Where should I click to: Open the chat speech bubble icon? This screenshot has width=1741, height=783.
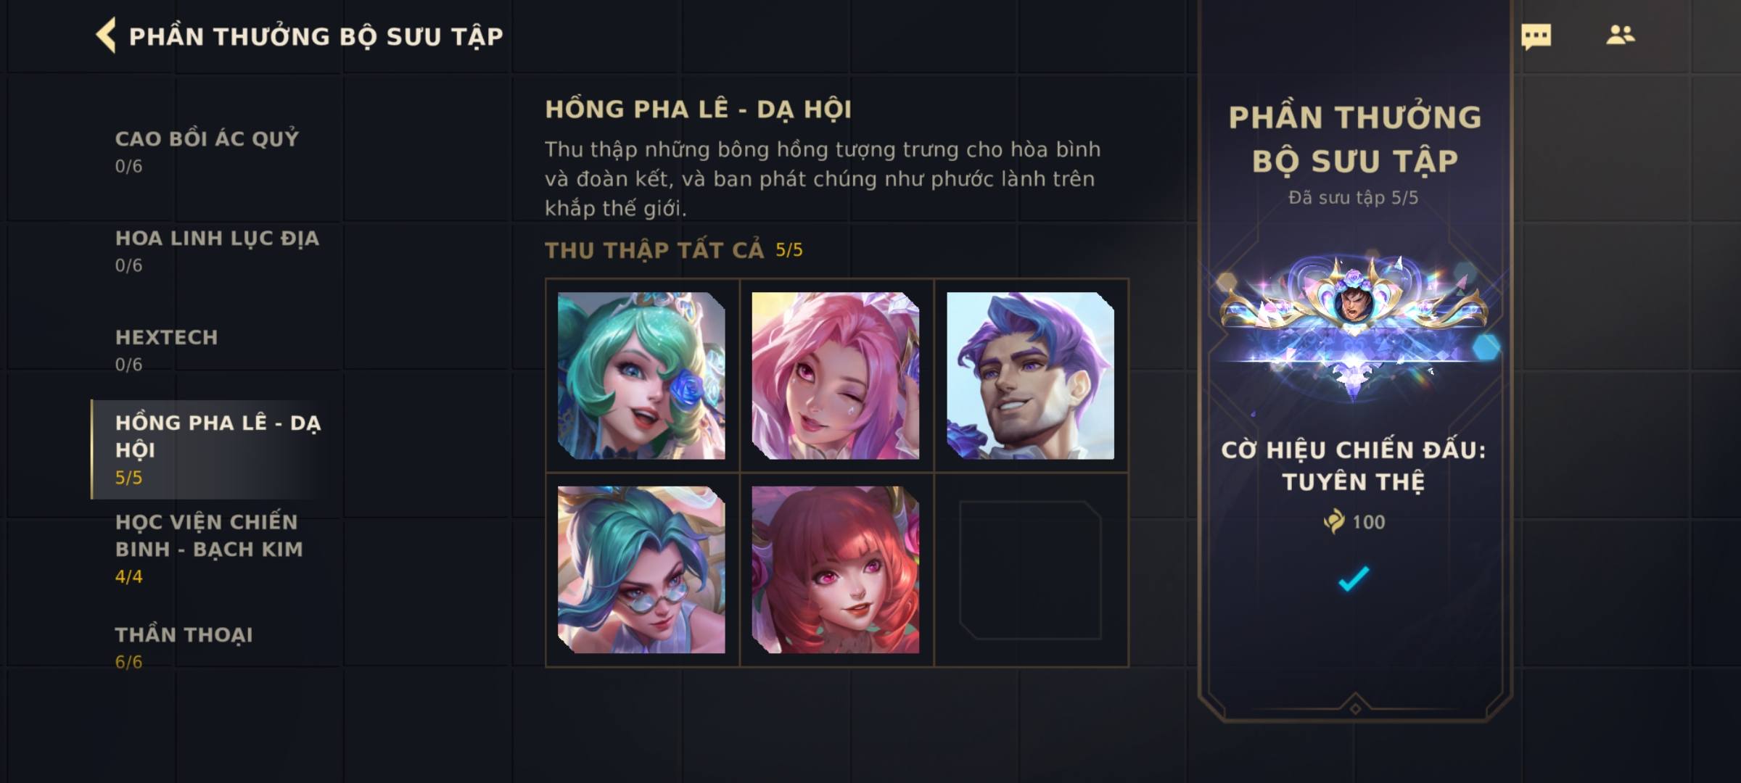pyautogui.click(x=1536, y=36)
